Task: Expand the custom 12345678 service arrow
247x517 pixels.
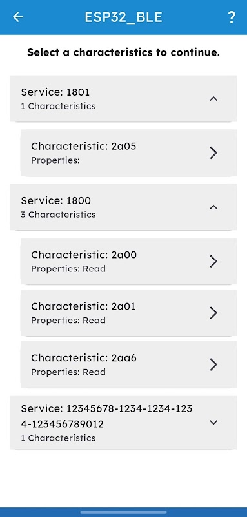Action: pos(213,423)
